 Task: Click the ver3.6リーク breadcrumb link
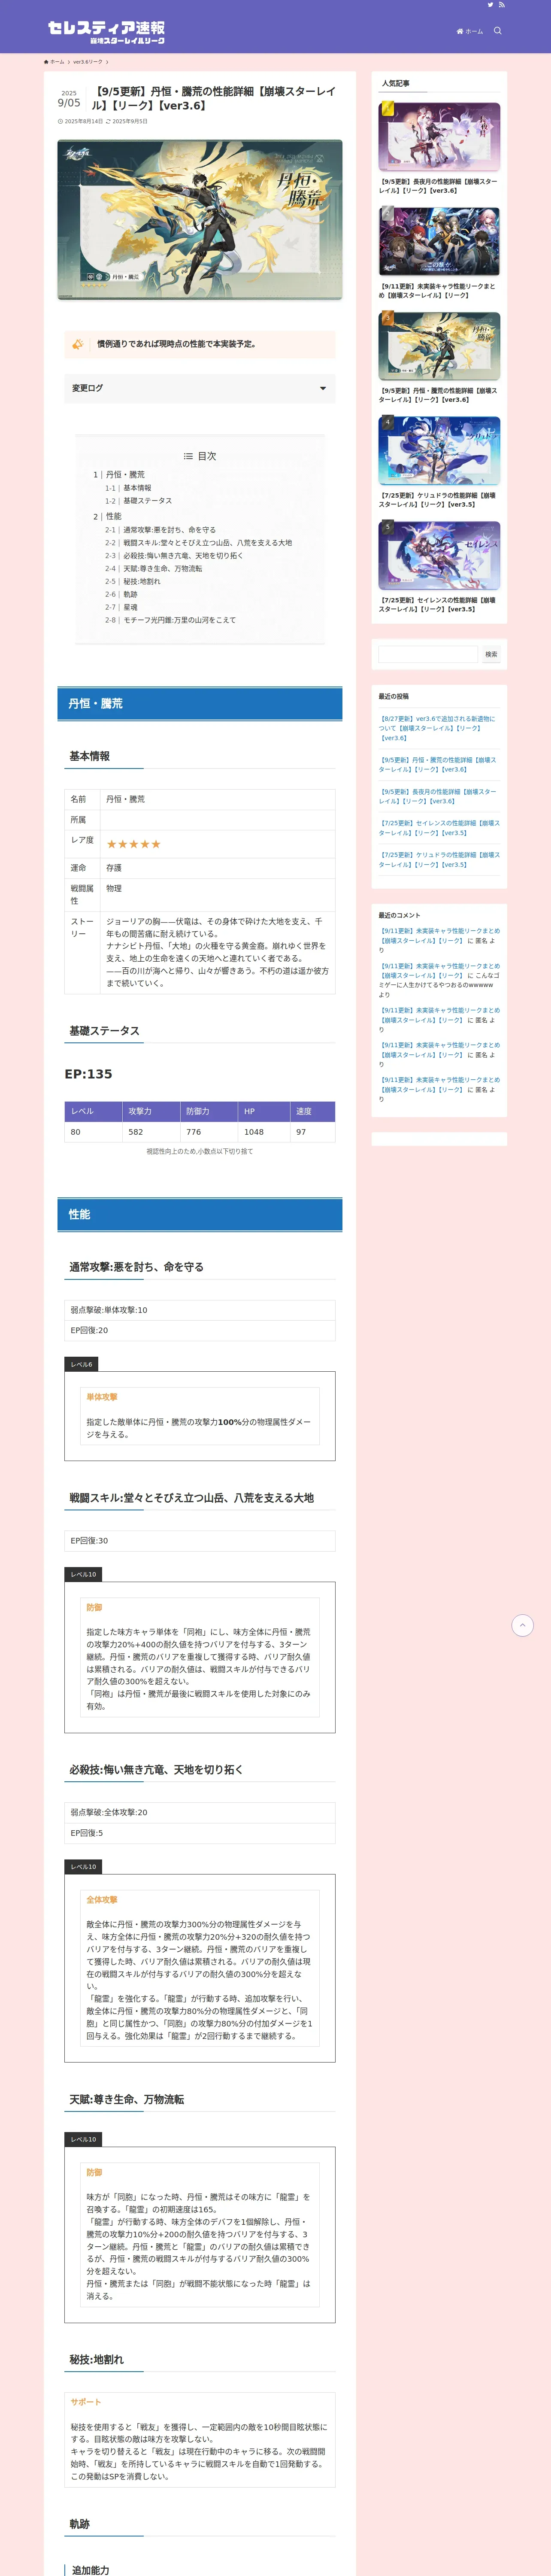click(x=88, y=62)
